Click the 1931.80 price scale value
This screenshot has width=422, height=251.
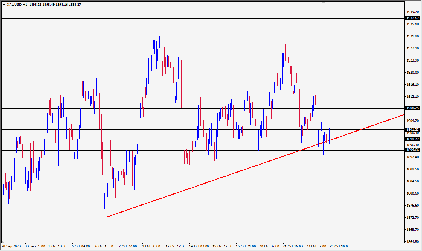click(x=412, y=36)
